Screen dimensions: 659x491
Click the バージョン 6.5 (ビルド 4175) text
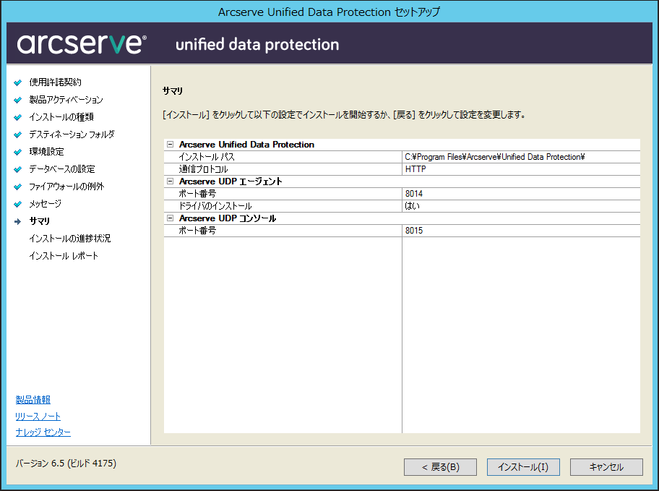tap(66, 464)
